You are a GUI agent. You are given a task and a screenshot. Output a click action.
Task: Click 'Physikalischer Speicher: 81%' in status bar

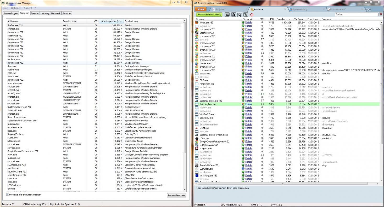[x=64, y=204]
